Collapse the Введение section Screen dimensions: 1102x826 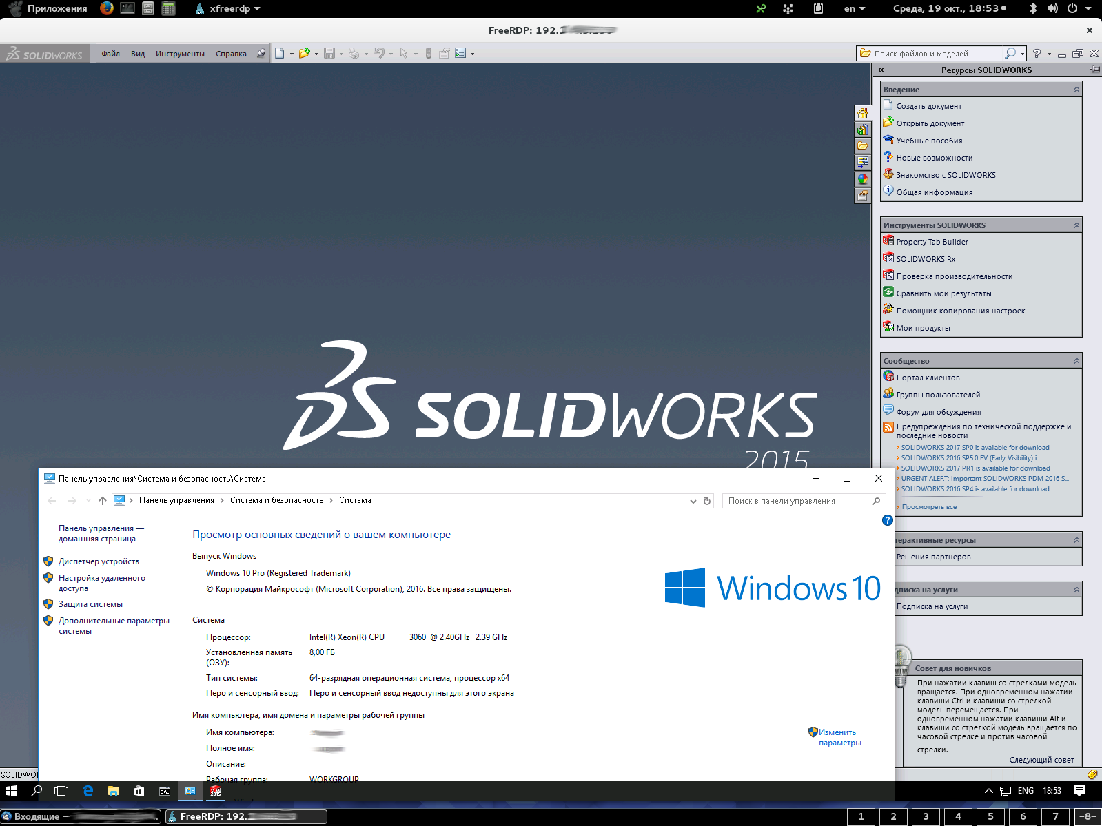1077,90
